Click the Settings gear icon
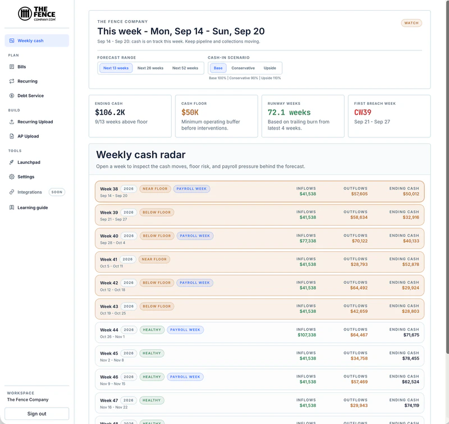449x424 pixels. pyautogui.click(x=12, y=177)
